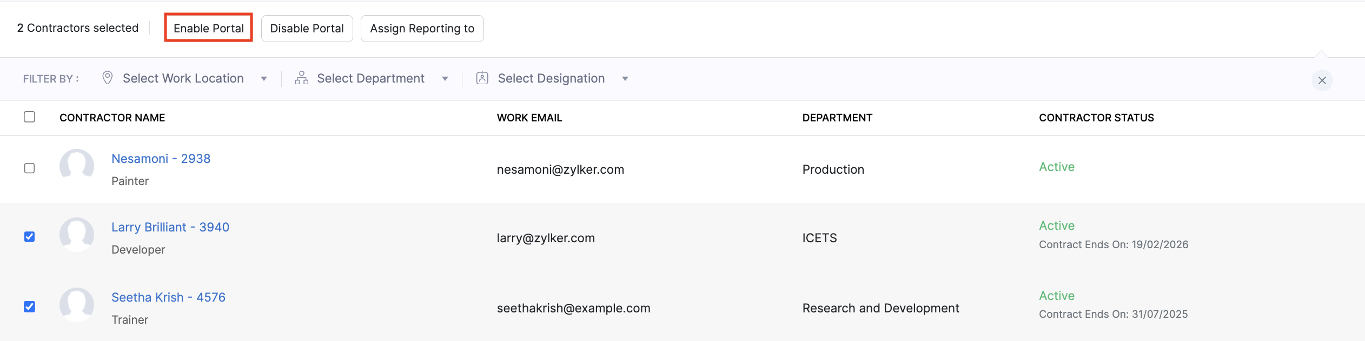Click the Department column header
The image size is (1365, 341).
click(837, 117)
